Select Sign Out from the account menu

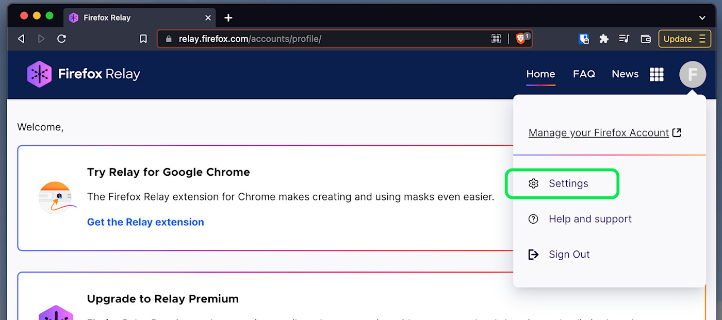pos(569,254)
